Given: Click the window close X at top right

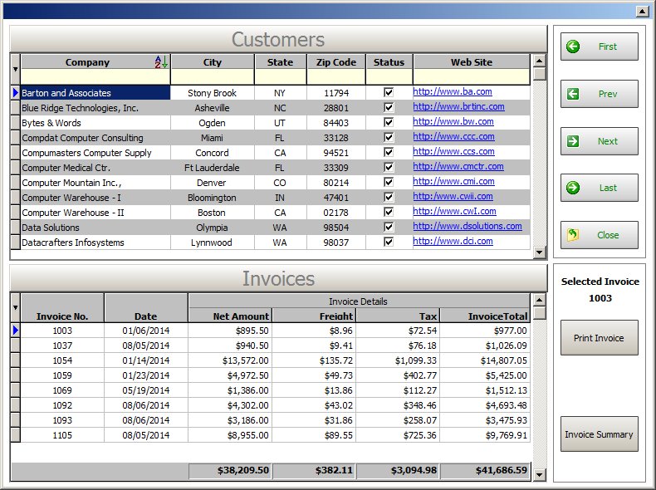Looking at the screenshot, I should click(641, 11).
